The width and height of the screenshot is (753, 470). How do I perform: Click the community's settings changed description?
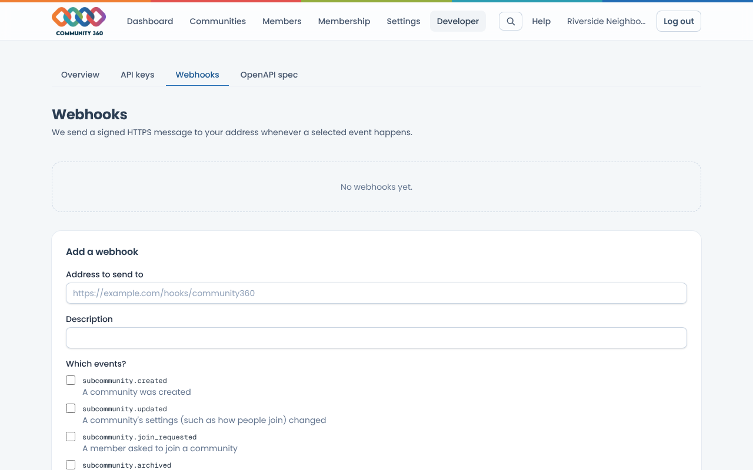(204, 420)
